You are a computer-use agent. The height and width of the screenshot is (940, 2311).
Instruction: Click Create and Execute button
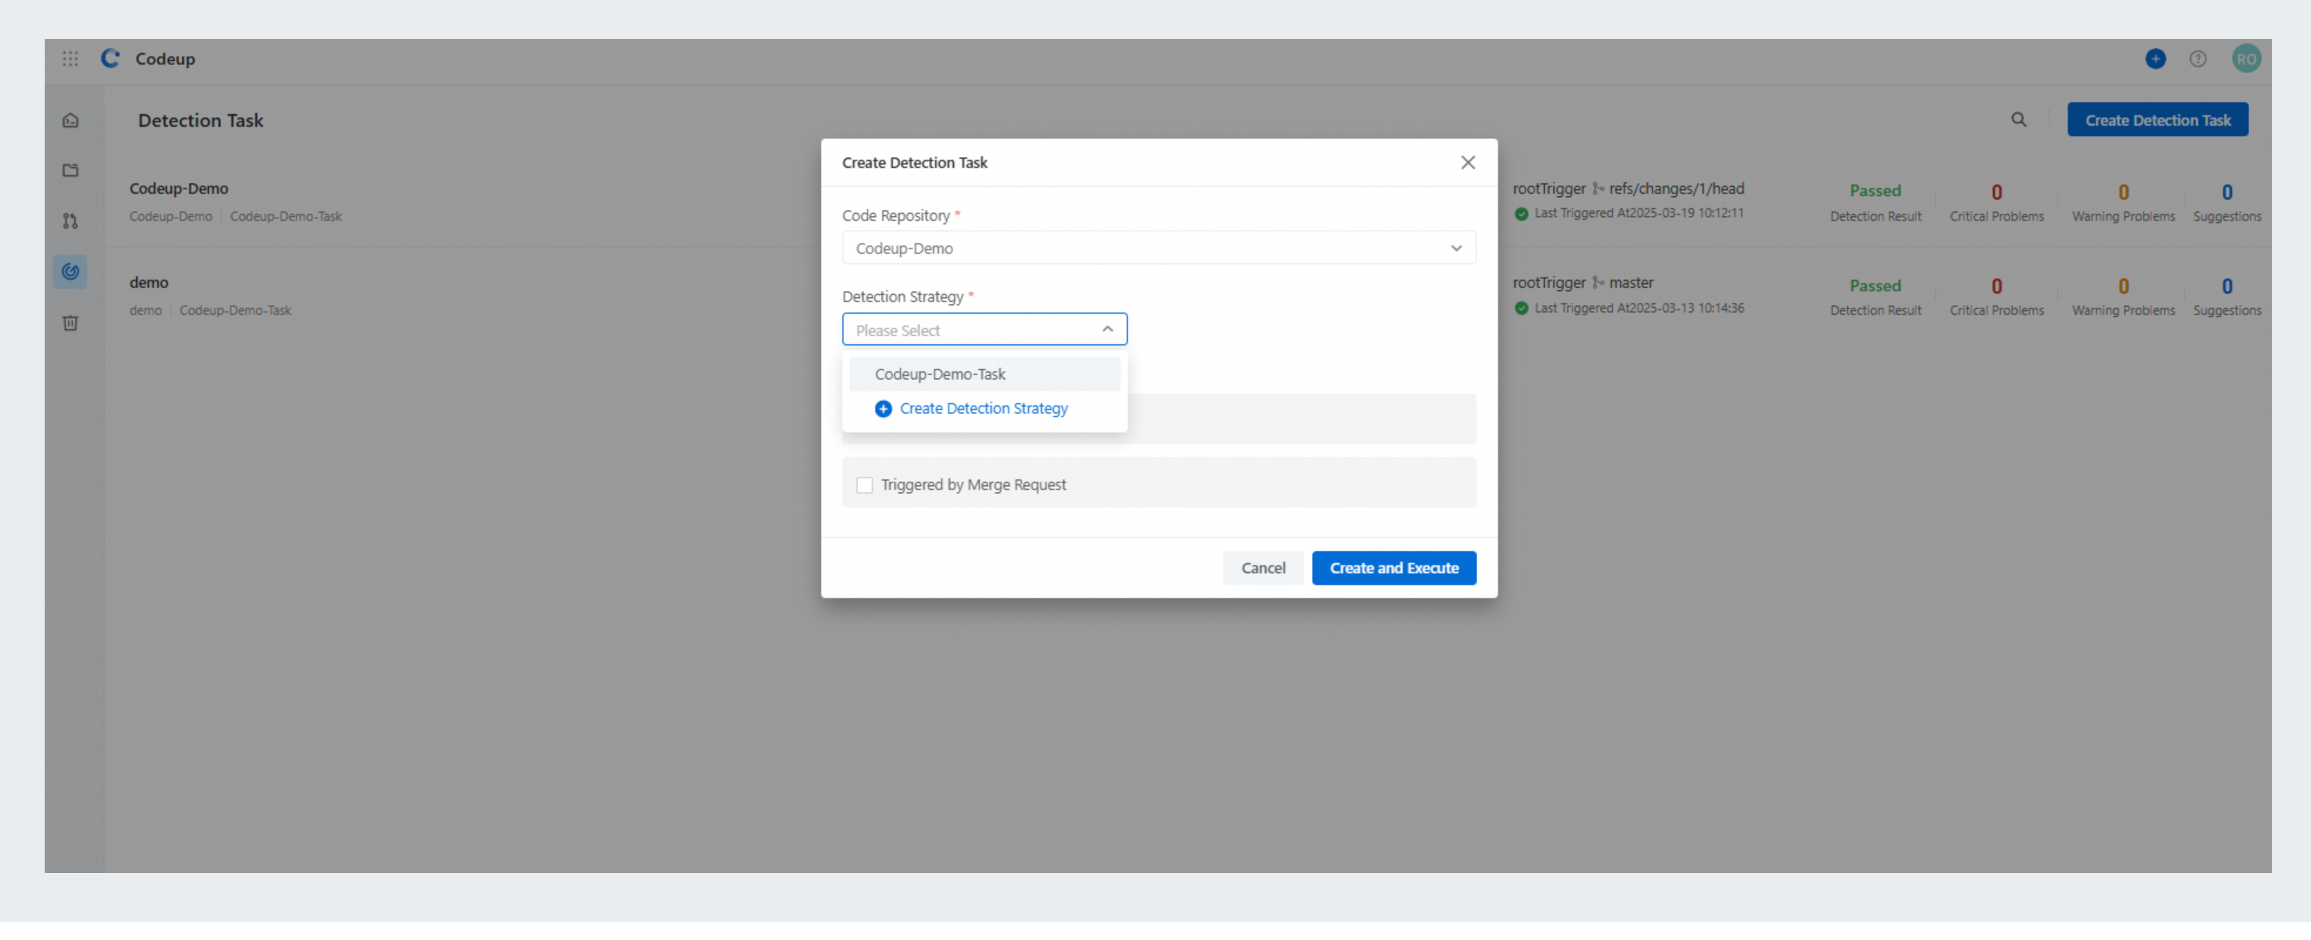[1393, 568]
